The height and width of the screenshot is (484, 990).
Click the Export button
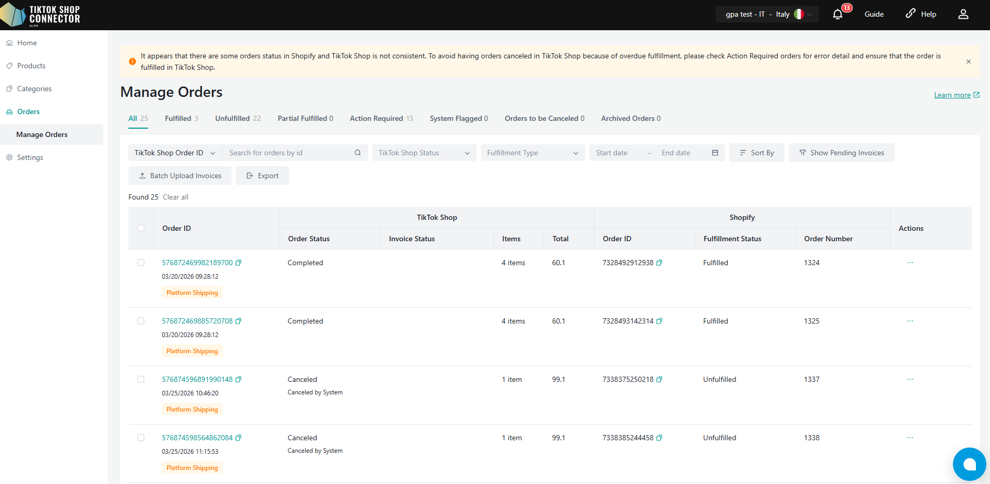pos(262,176)
